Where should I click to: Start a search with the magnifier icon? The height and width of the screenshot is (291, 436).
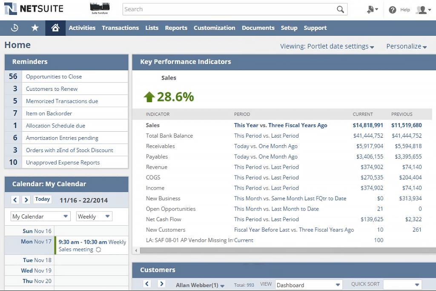[340, 9]
